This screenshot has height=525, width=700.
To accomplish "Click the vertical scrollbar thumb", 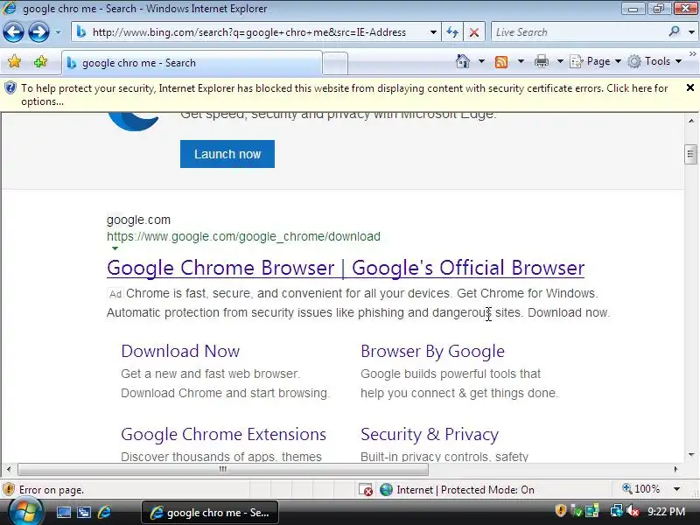I will (690, 155).
